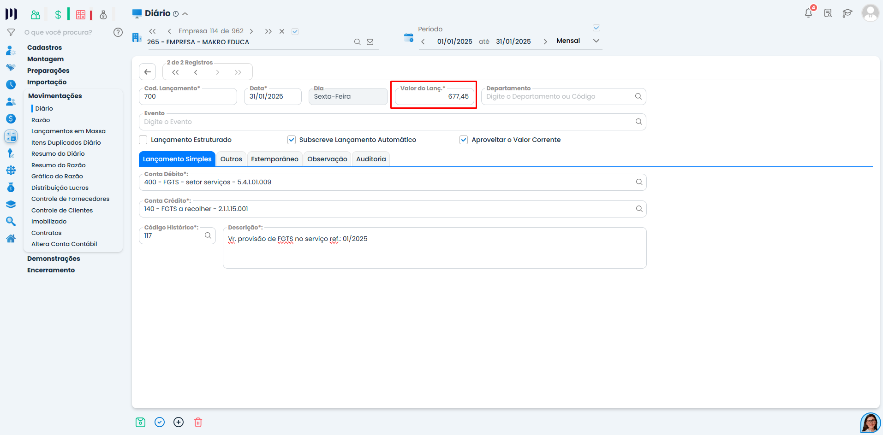The height and width of the screenshot is (435, 883).
Task: Open Razão in the sidebar
Action: 41,120
